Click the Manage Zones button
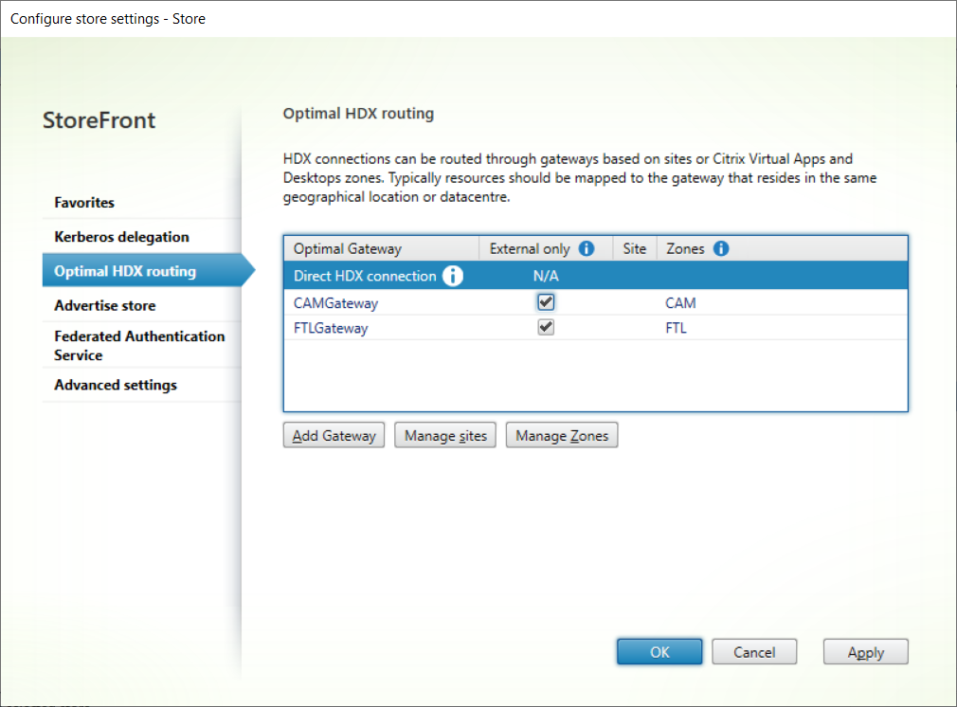This screenshot has height=707, width=957. pos(562,436)
